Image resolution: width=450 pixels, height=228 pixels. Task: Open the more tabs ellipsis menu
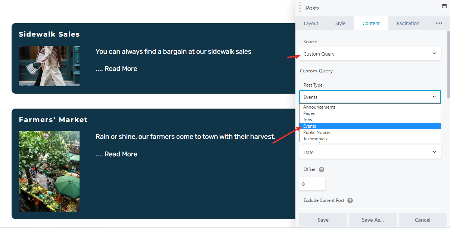pos(439,23)
